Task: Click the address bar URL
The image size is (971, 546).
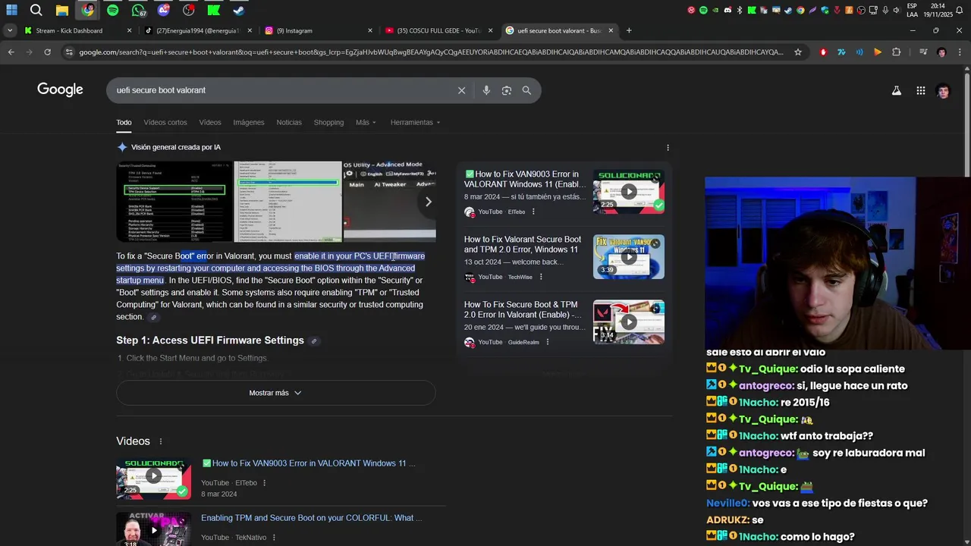Action: (x=431, y=52)
